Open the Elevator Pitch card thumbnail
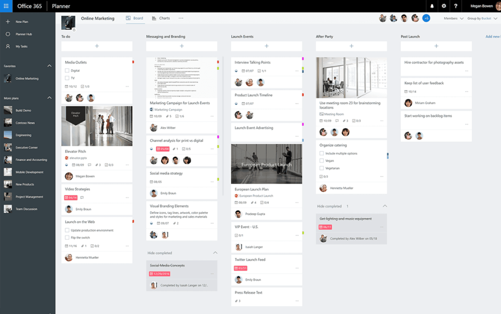Screen dimensions: 501x314 pos(97,126)
